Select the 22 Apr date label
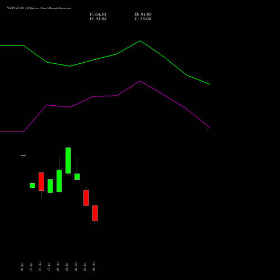This screenshot has height=280, width=280. (76, 267)
